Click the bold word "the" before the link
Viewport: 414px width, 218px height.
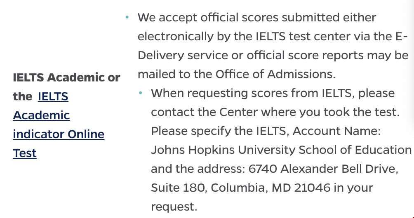click(x=22, y=96)
